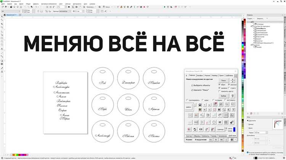Click the Радиус input field
Viewport: 286px width, 160px height.
[x=260, y=133]
